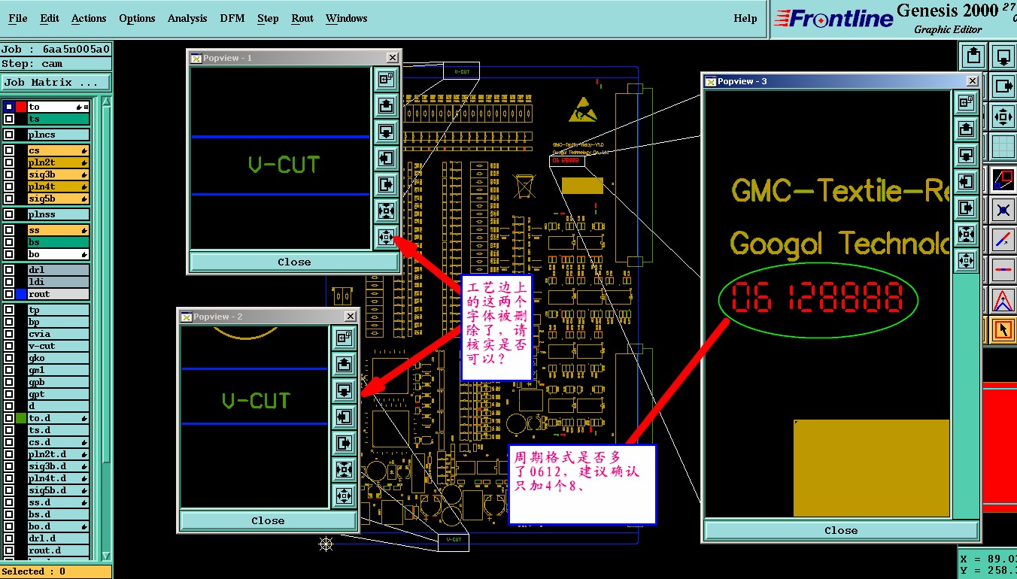Screen dimensions: 1017x579
Task: Select the triangle angle tool
Action: [1003, 299]
